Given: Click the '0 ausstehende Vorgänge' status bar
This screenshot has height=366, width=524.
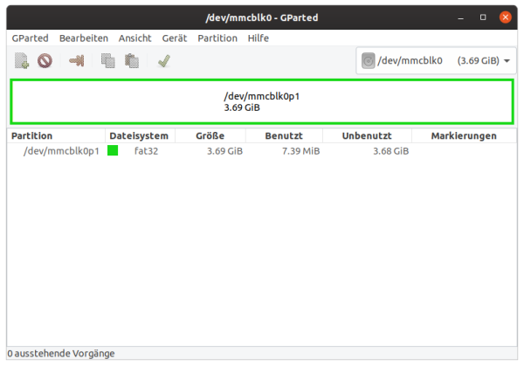Looking at the screenshot, I should tap(262, 353).
